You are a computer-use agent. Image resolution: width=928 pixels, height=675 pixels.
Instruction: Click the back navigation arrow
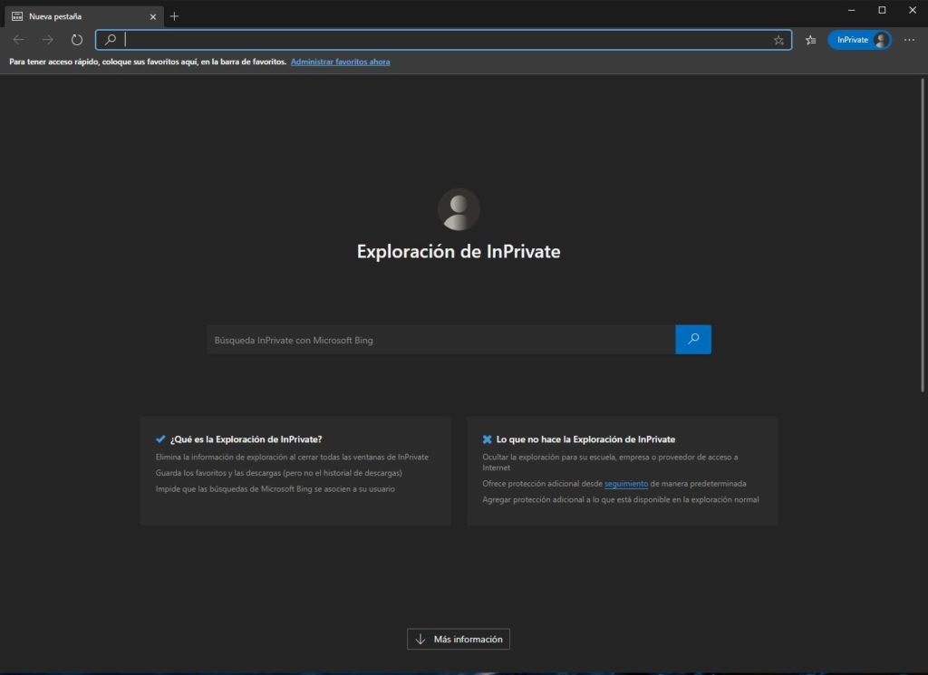(x=18, y=40)
